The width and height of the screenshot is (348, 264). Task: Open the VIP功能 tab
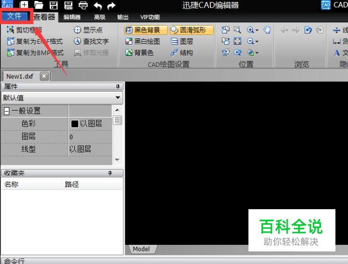tap(150, 17)
